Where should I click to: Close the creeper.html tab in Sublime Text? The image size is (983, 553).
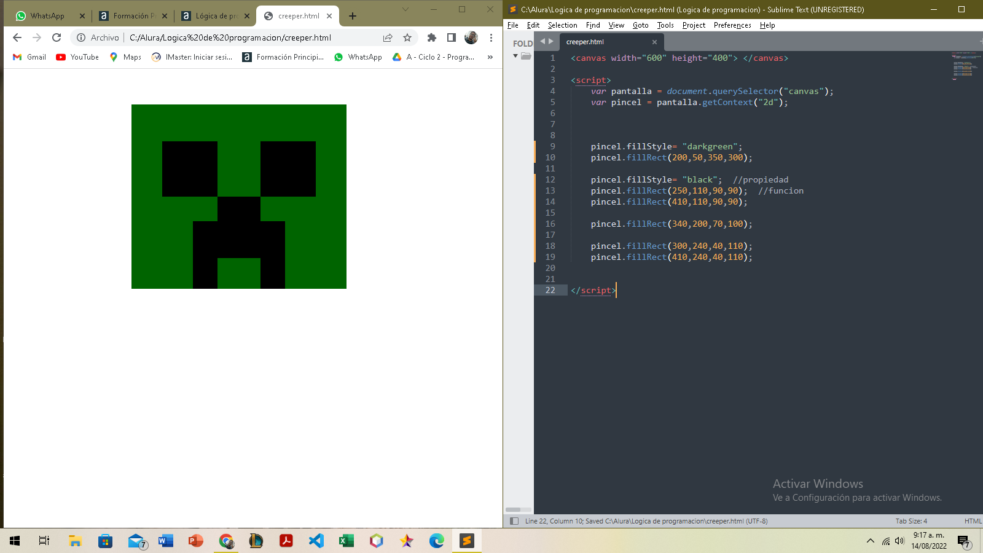pyautogui.click(x=654, y=42)
